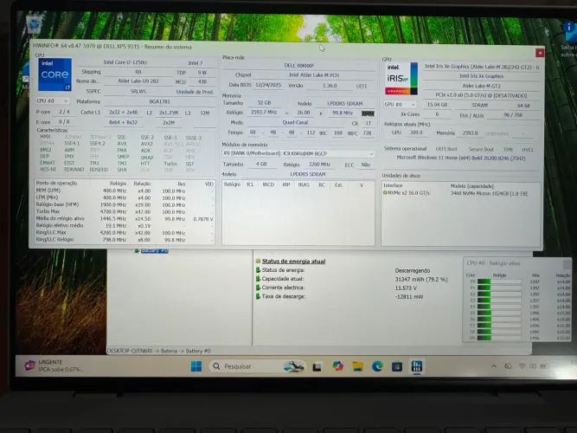Click the 32 GB memory size value

tap(264, 103)
